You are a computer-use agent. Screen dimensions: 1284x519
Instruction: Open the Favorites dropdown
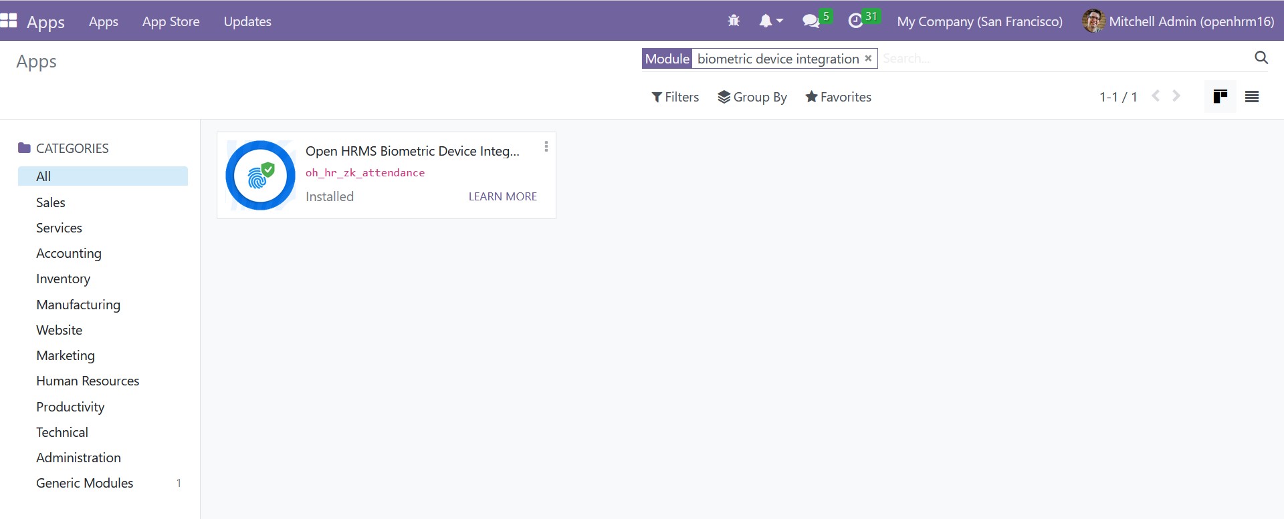[x=838, y=97]
